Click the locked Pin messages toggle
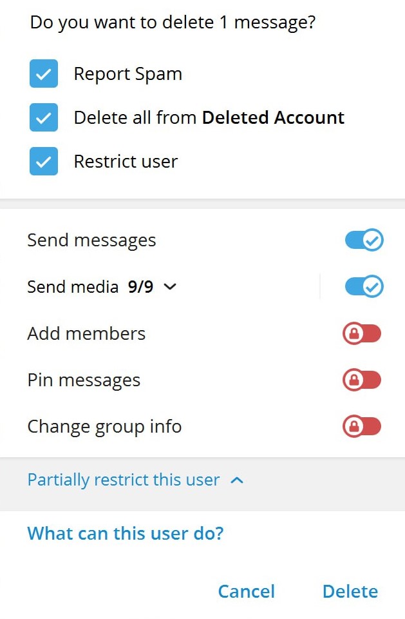The image size is (405, 619). [x=362, y=380]
